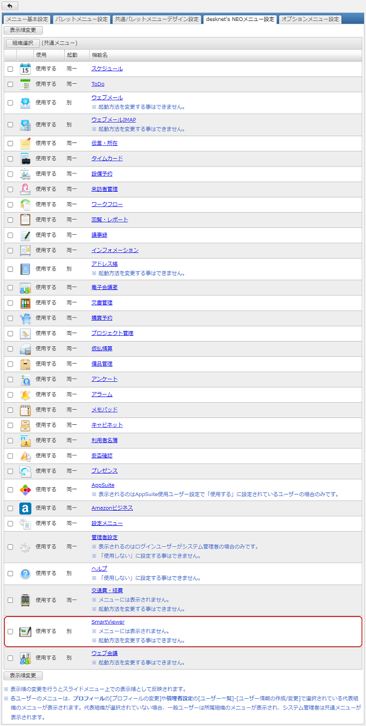Open the パレットメニュー設定 tab
366x726 pixels.
(x=82, y=19)
